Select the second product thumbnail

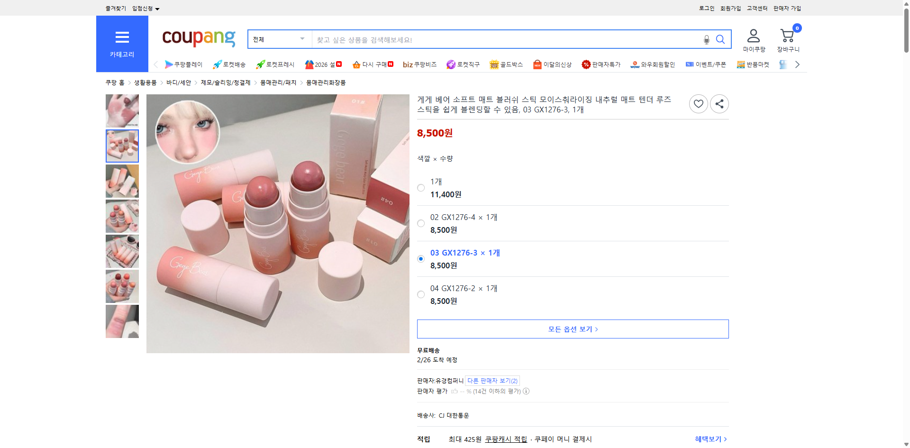click(x=122, y=146)
